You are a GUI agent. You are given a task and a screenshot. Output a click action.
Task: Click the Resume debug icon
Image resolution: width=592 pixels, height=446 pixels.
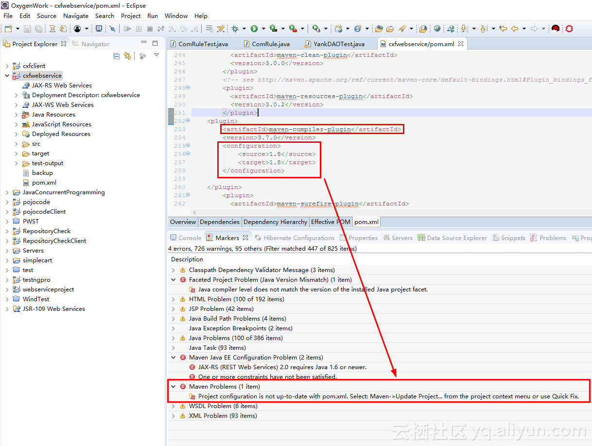[127, 29]
